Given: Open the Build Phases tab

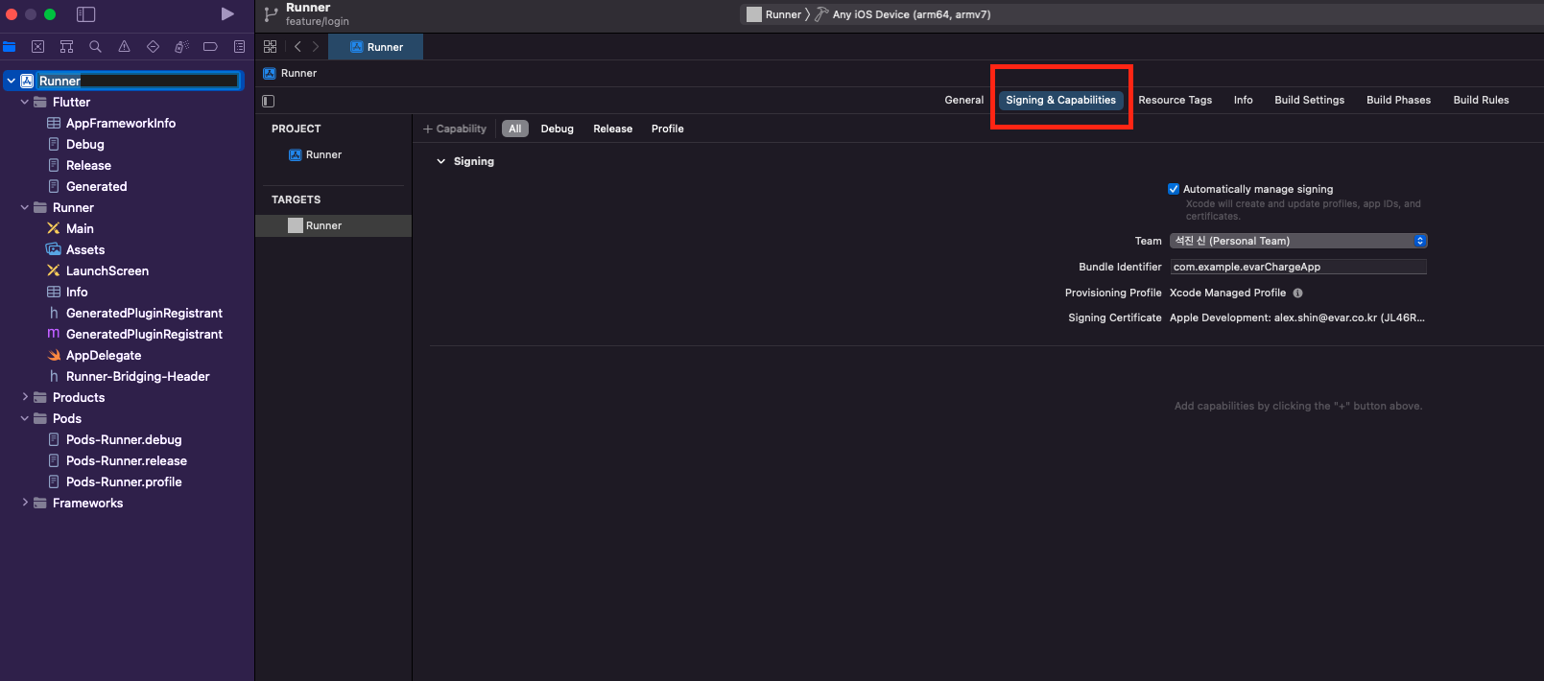Looking at the screenshot, I should tap(1398, 100).
